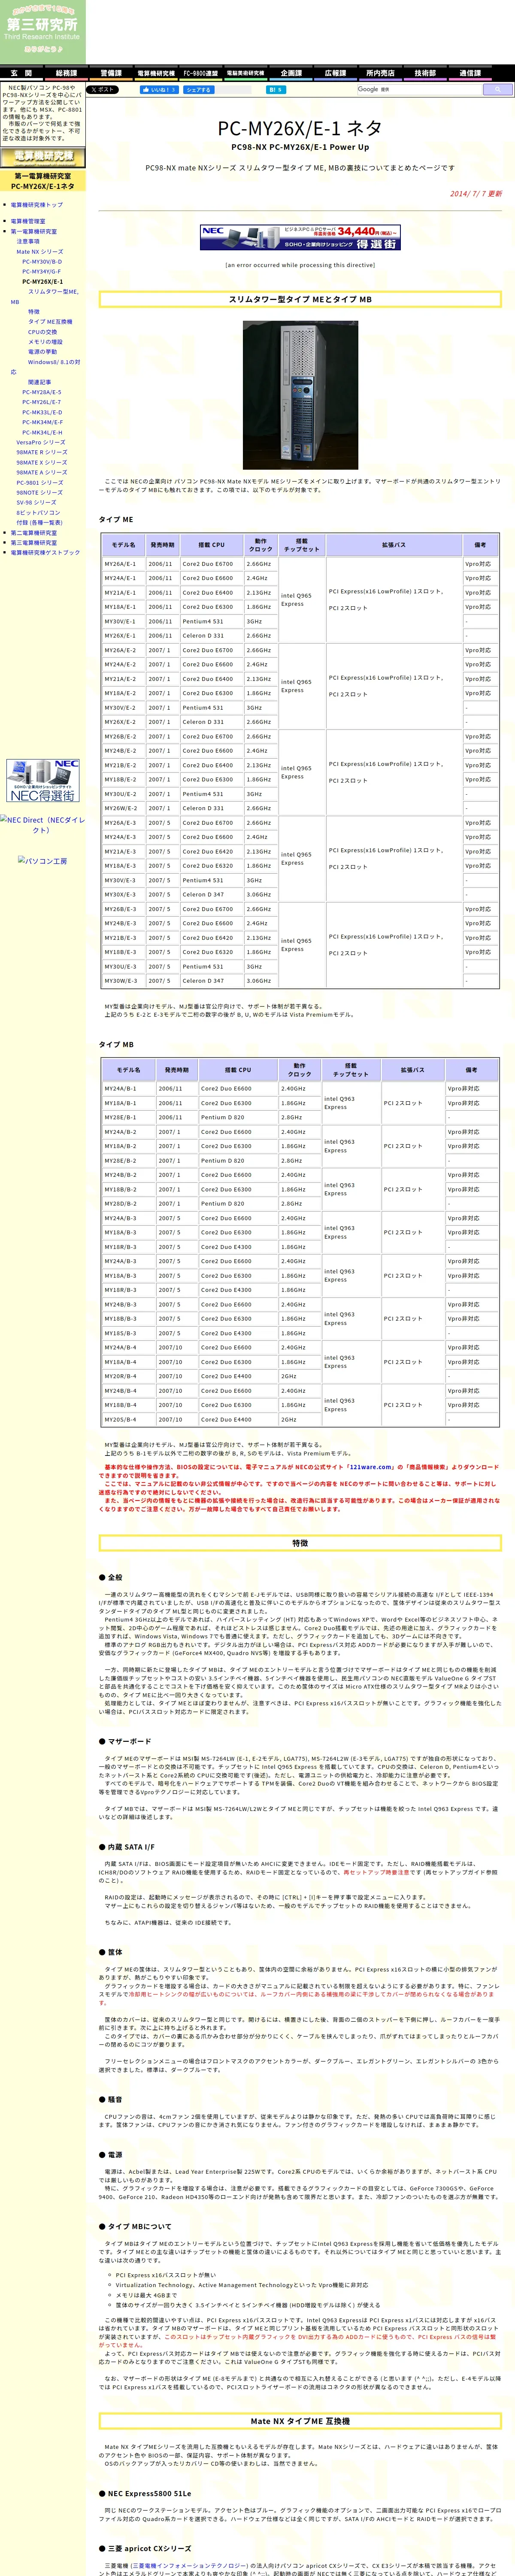The width and height of the screenshot is (515, 2576).
Task: Open 関連記事 sidebar link
Action: [x=40, y=382]
